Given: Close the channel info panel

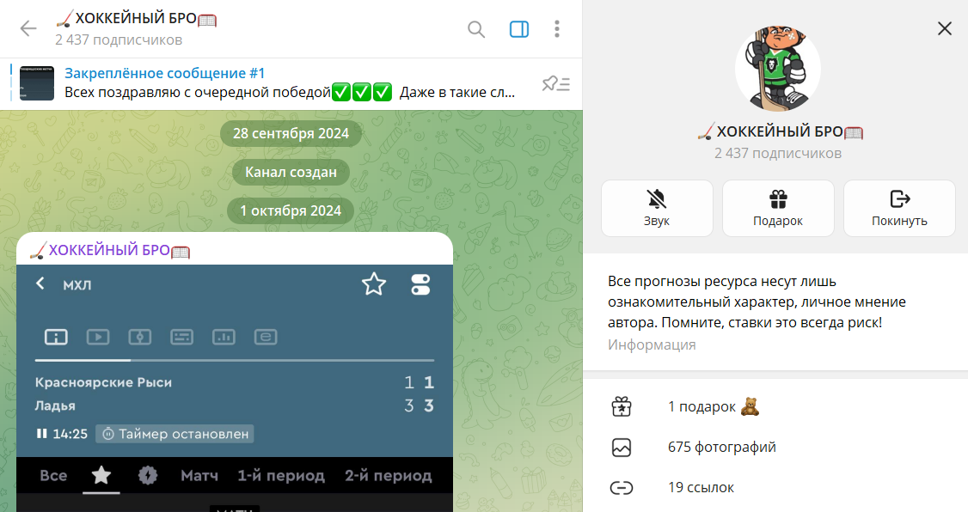Looking at the screenshot, I should [945, 28].
